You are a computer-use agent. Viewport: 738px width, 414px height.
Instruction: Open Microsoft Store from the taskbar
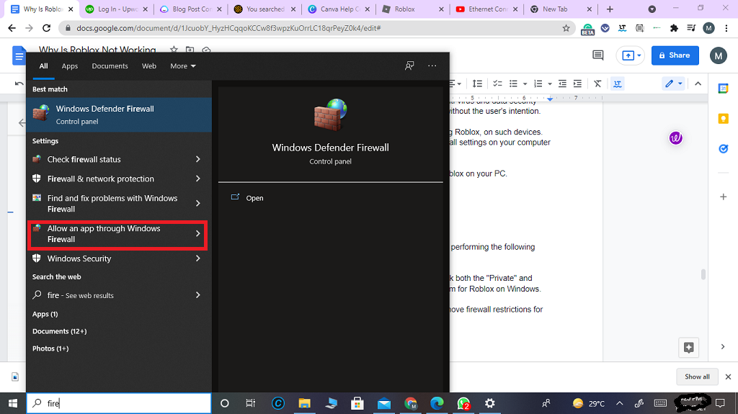pos(357,403)
